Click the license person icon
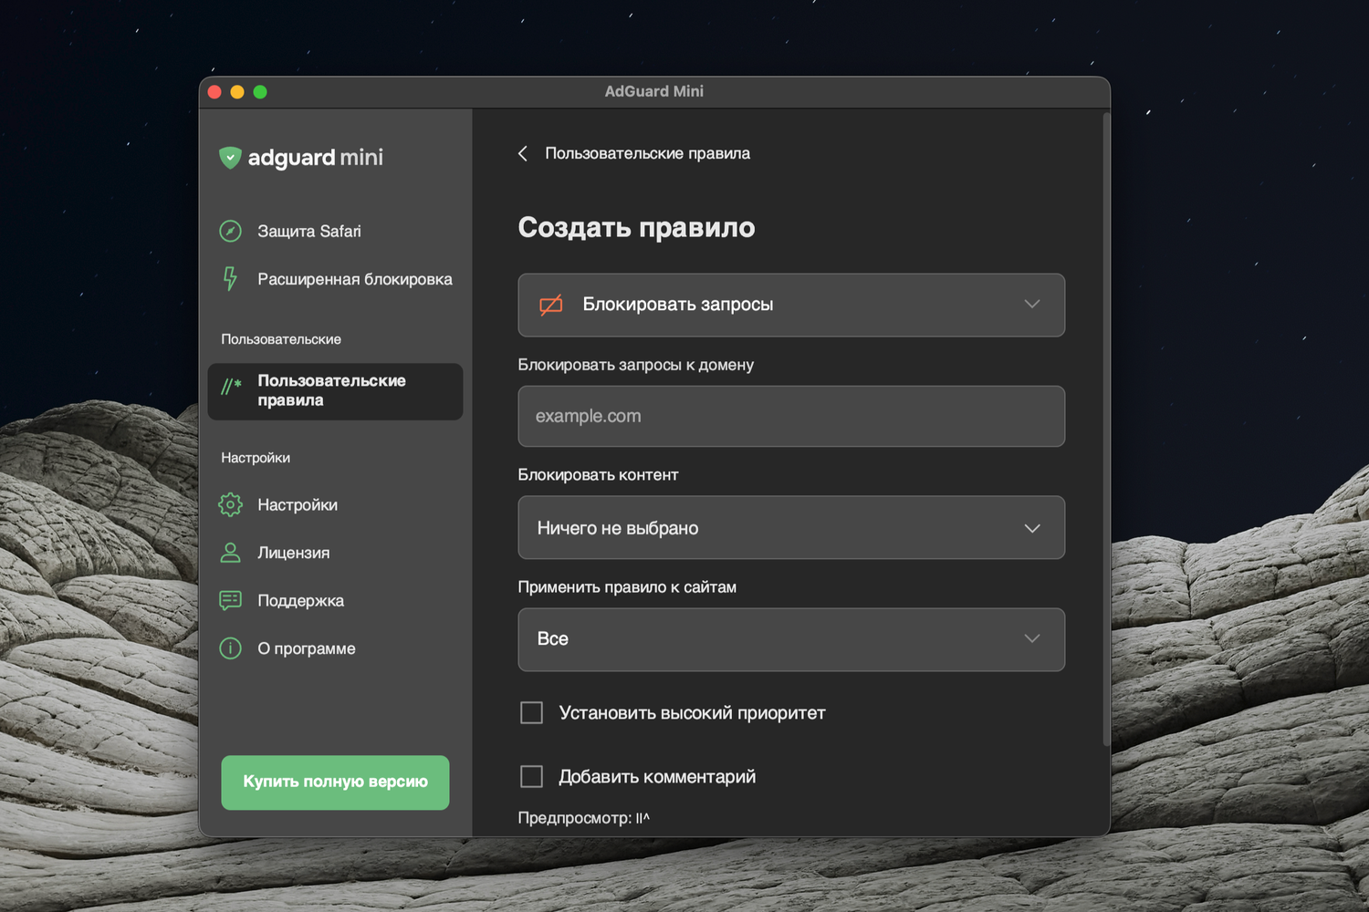This screenshot has width=1369, height=912. coord(231,553)
